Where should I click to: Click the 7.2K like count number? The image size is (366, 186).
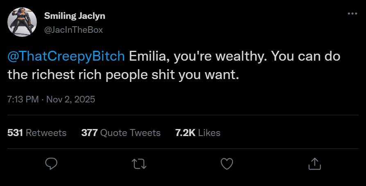[x=185, y=133]
